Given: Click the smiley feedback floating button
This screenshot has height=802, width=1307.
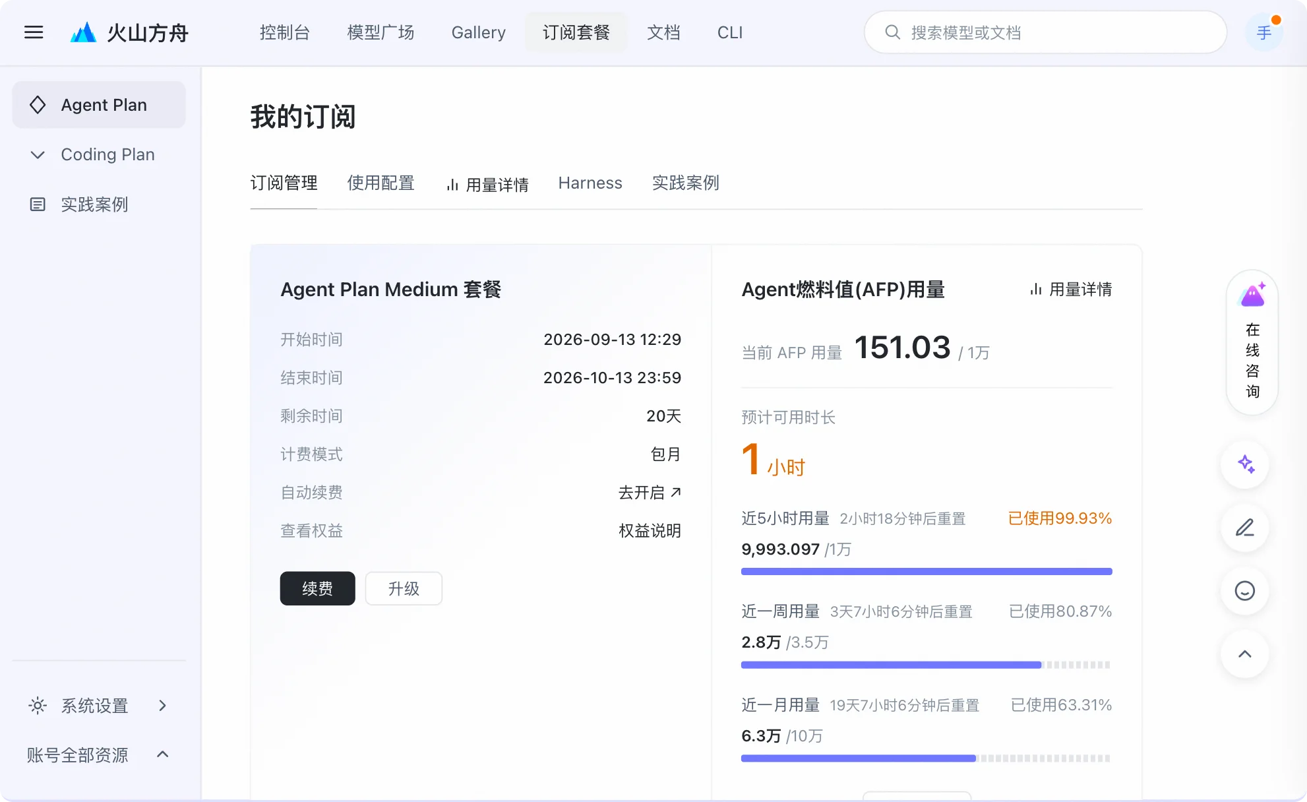Looking at the screenshot, I should coord(1245,591).
